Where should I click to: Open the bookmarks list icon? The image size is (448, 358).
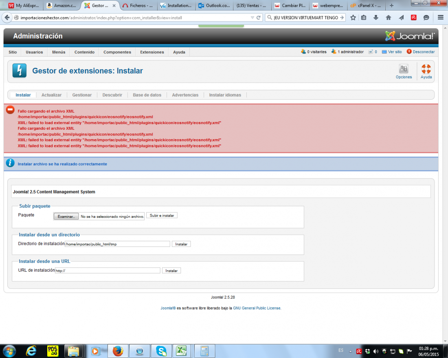coord(364,18)
